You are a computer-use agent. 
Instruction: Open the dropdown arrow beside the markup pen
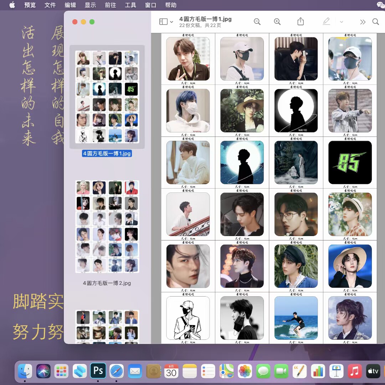(341, 22)
